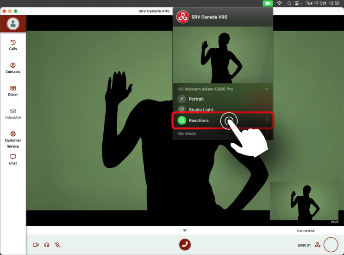Open Reactions submenu

pos(223,120)
